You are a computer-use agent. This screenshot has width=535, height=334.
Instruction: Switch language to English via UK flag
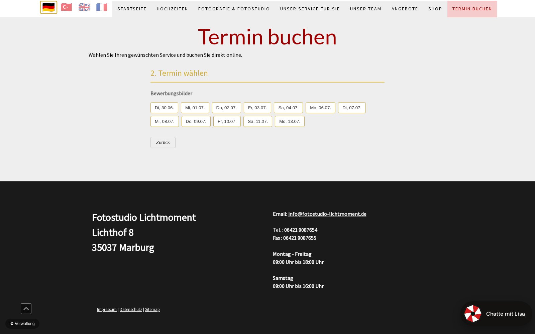pyautogui.click(x=84, y=7)
